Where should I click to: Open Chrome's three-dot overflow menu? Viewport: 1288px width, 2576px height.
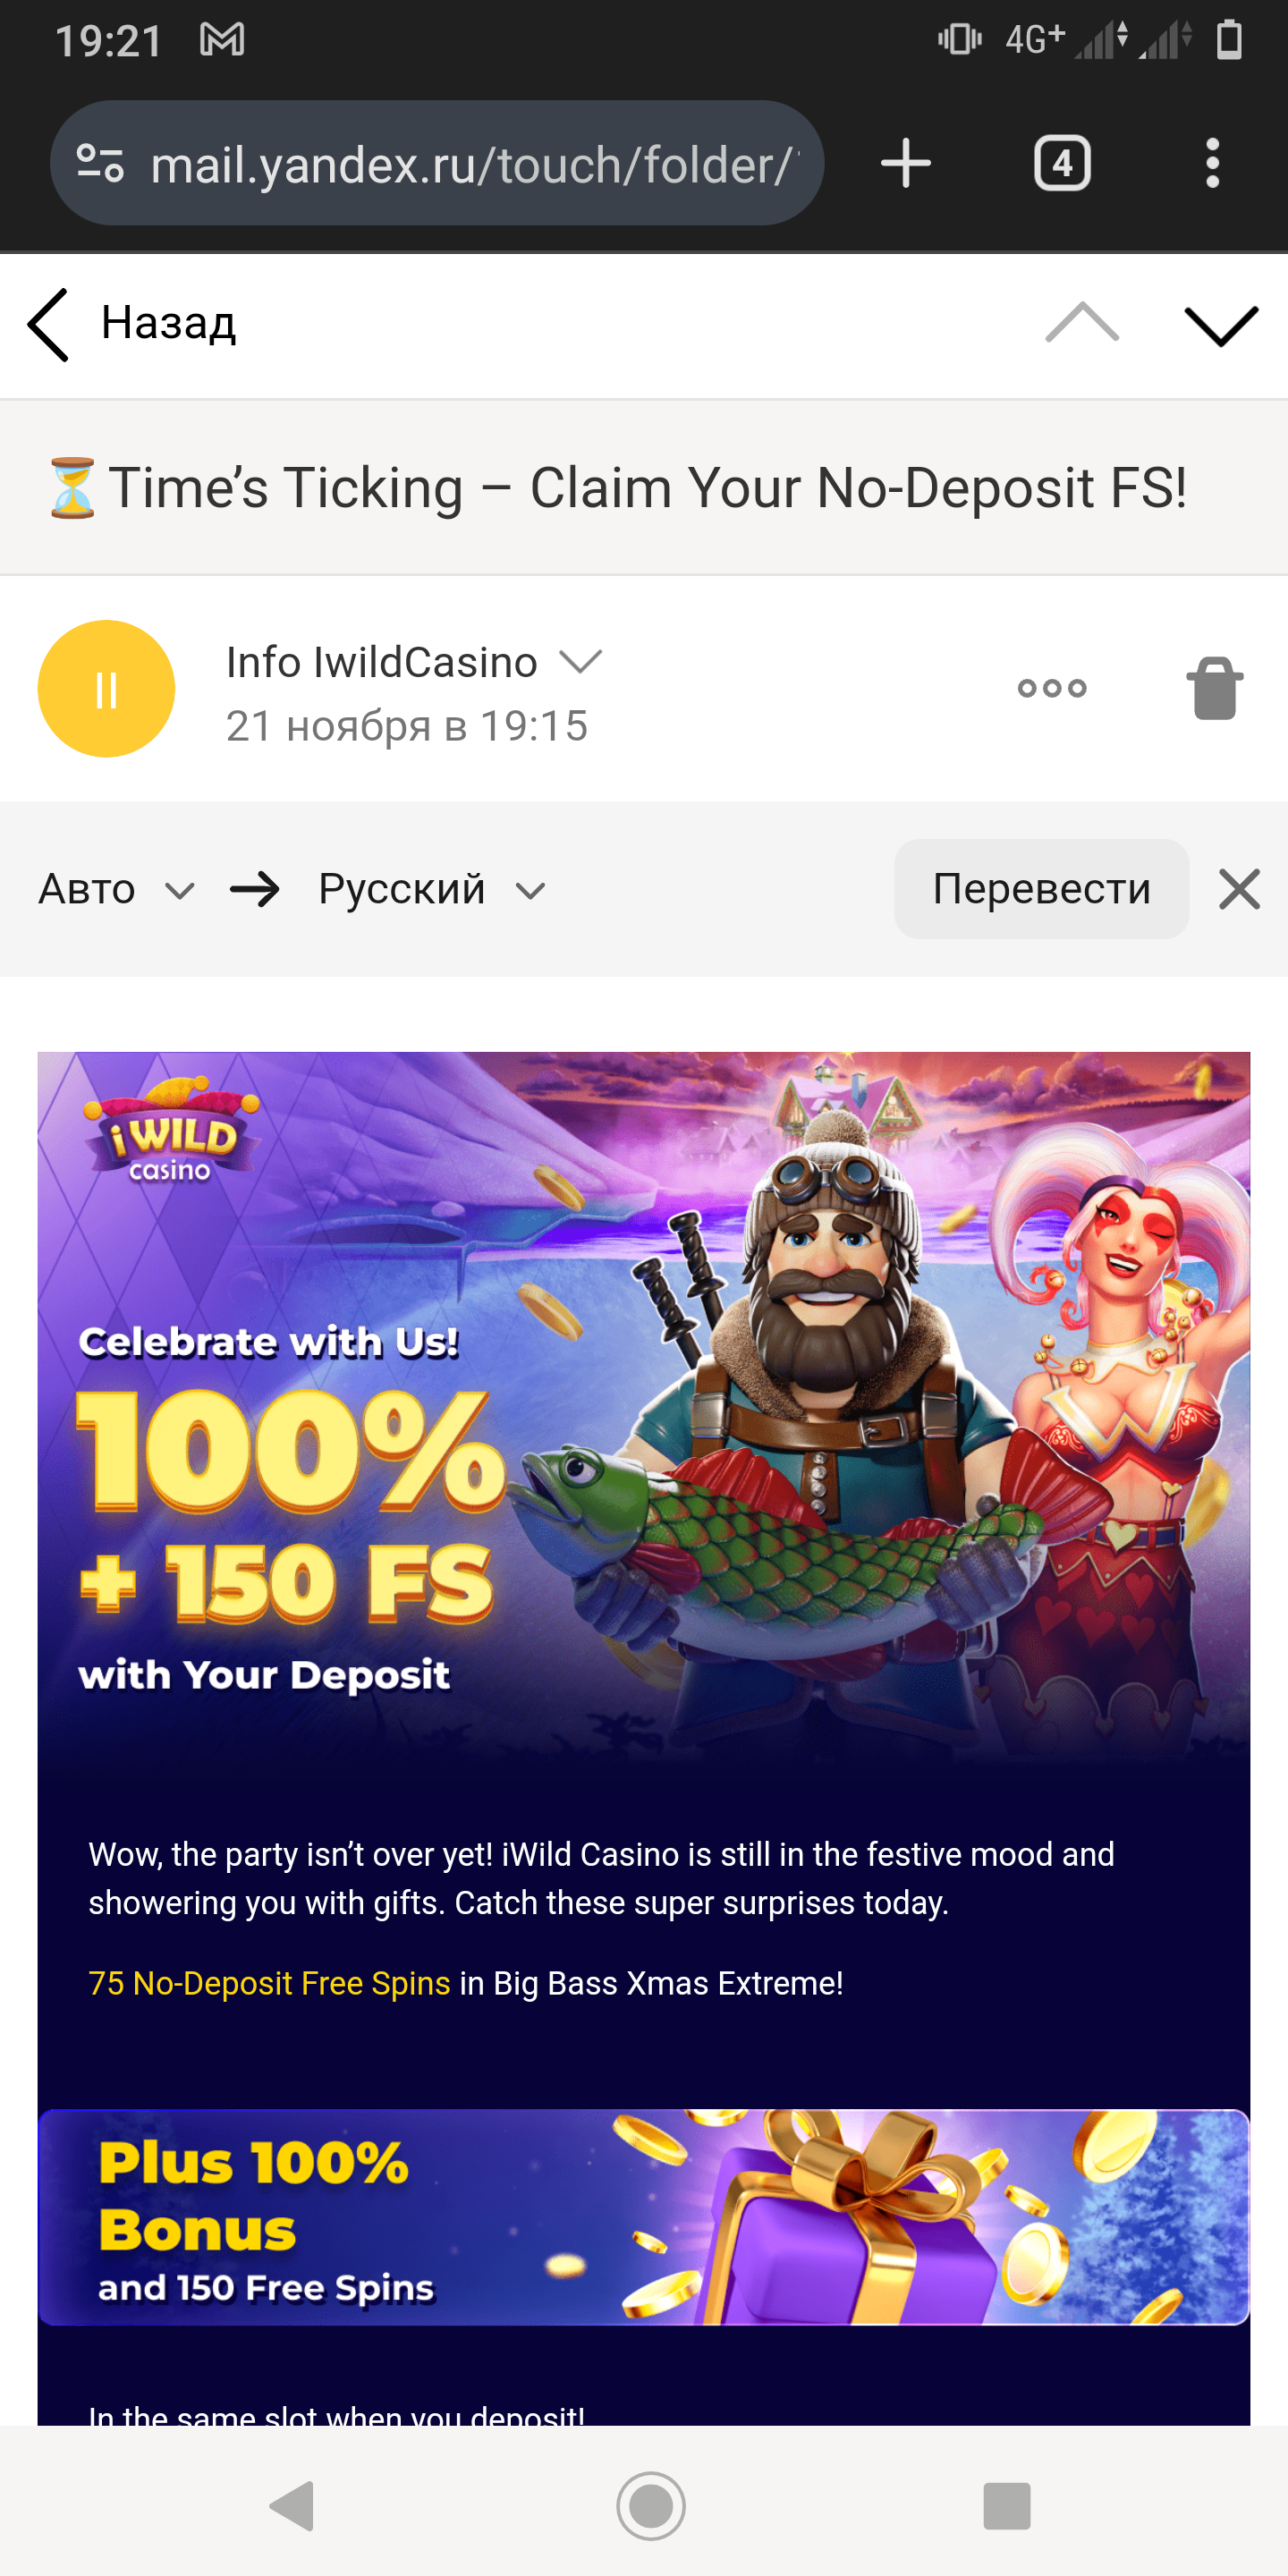pos(1212,163)
